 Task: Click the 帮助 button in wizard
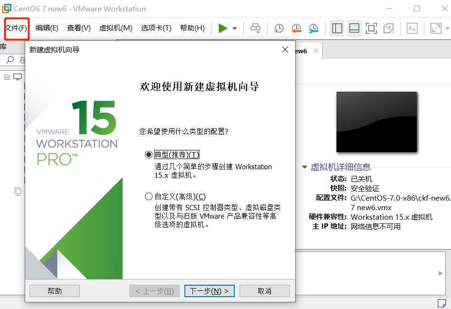point(55,291)
